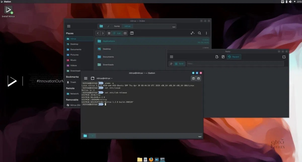Split the Station terminal vertically
Image resolution: width=302 pixels, height=162 pixels.
point(193,78)
